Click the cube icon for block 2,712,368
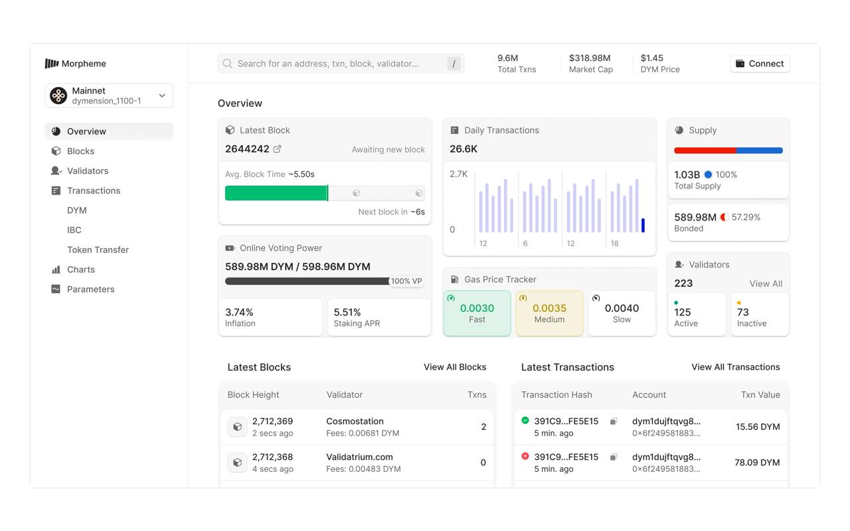 tap(237, 463)
